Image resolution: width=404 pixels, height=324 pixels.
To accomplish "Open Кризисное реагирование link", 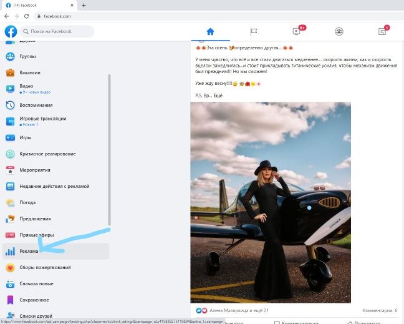I will (47, 154).
